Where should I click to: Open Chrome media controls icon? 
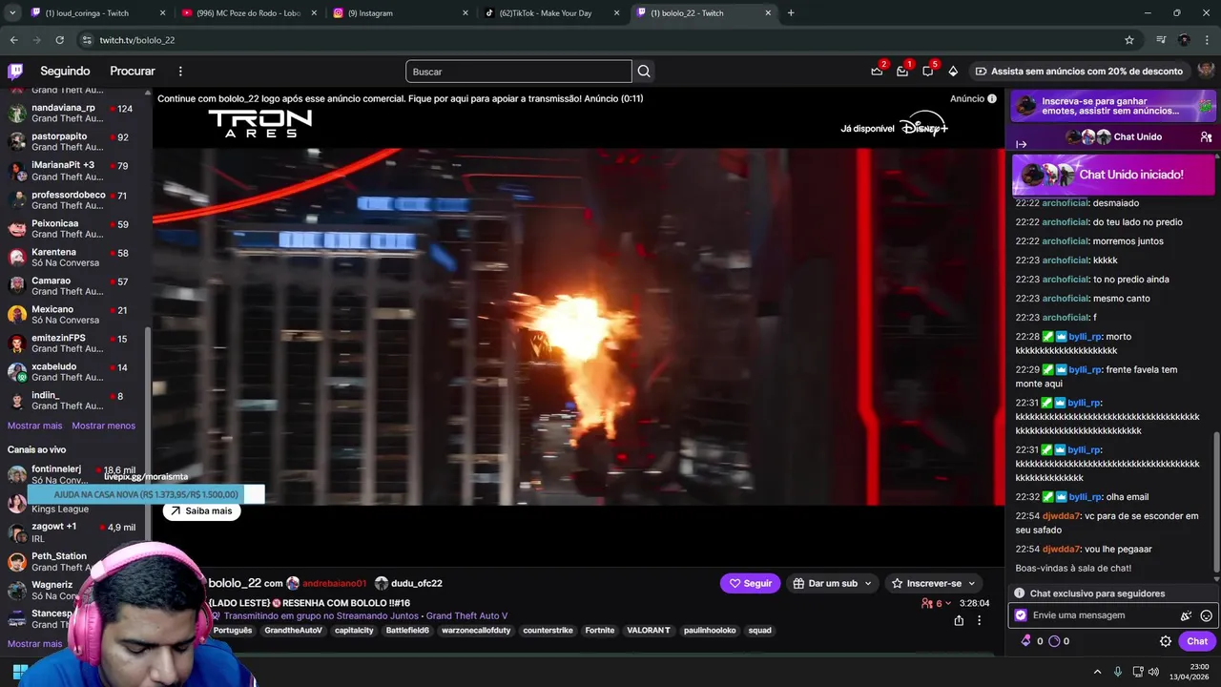tap(1161, 40)
